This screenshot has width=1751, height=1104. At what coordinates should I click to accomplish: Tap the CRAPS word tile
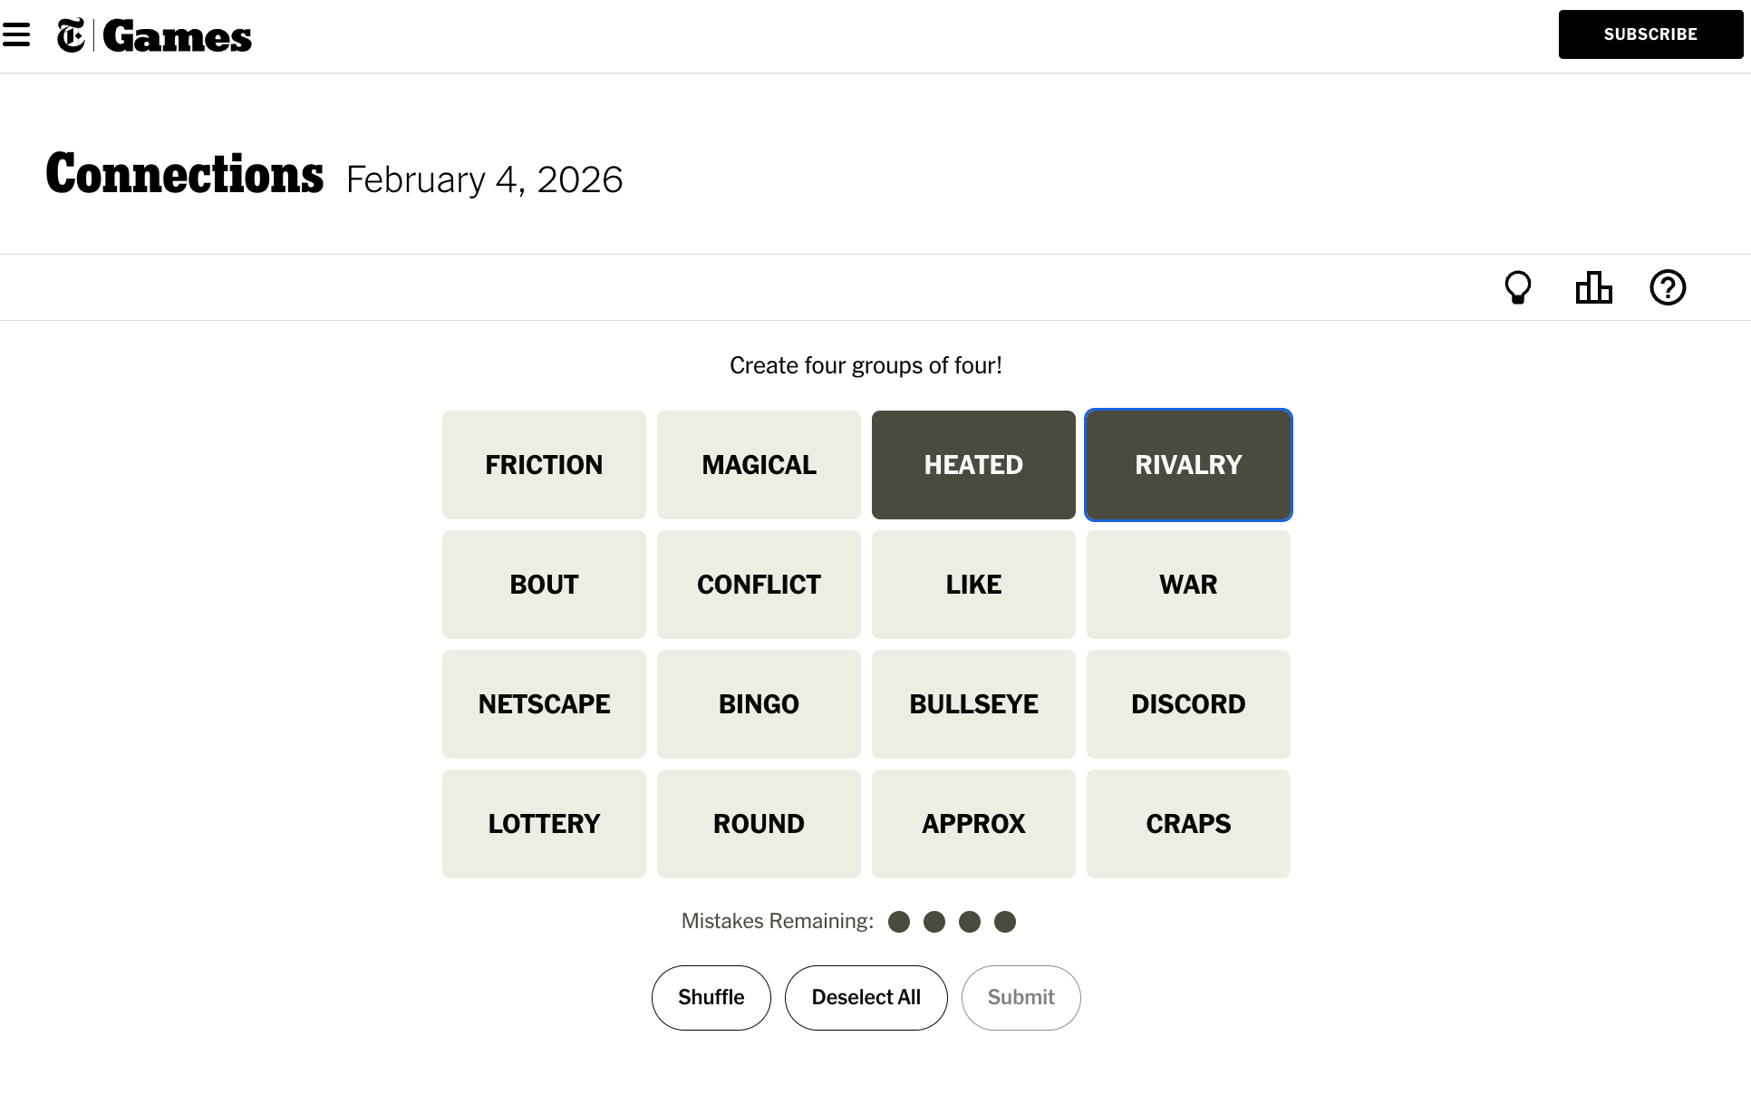(1188, 824)
